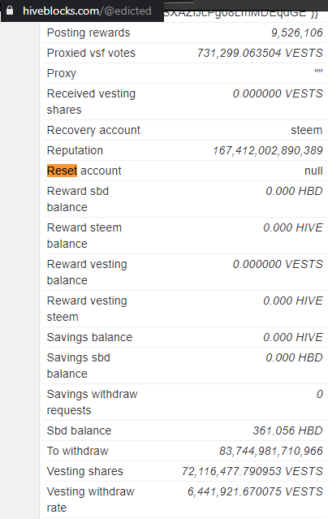Click the Reset account null value

(x=313, y=171)
